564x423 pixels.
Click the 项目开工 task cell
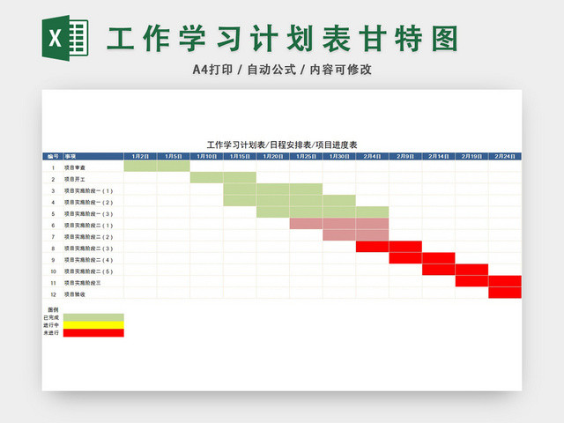pos(93,179)
